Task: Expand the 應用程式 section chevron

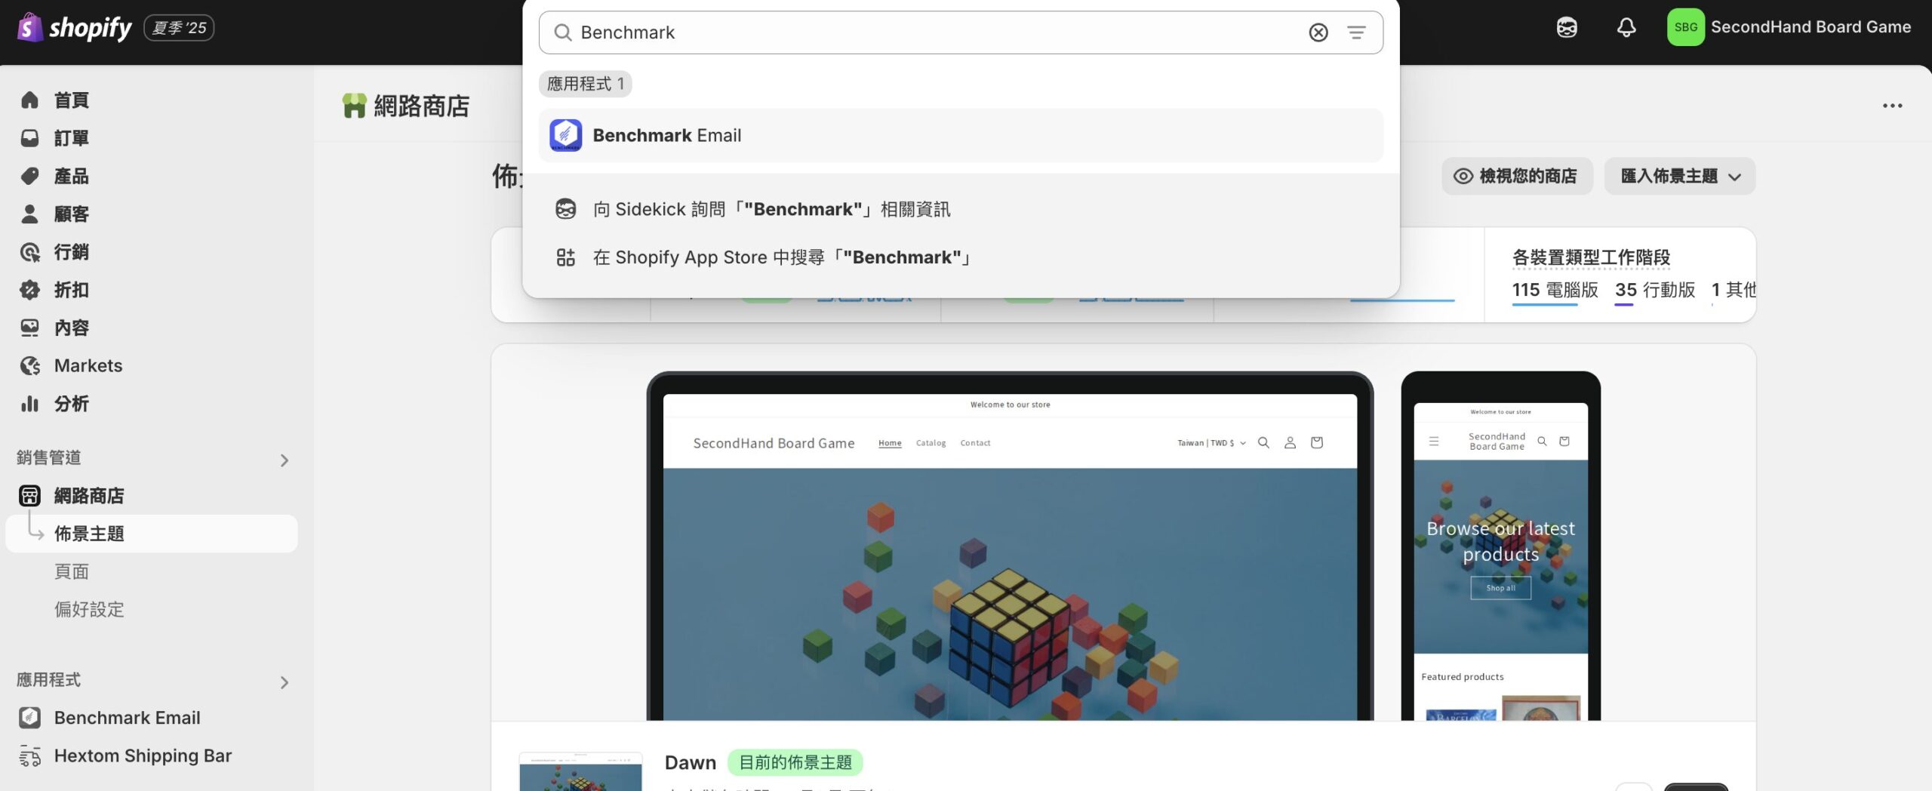Action: [x=284, y=682]
